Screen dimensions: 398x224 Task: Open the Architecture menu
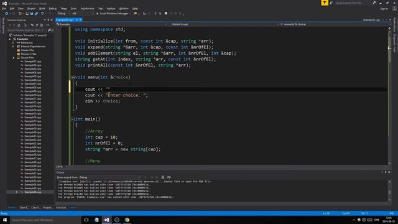[x=87, y=9]
